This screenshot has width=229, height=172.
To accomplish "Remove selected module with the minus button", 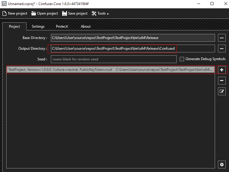I will pyautogui.click(x=222, y=81).
